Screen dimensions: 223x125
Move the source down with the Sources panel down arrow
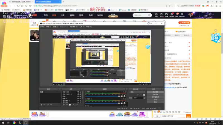click(76, 105)
